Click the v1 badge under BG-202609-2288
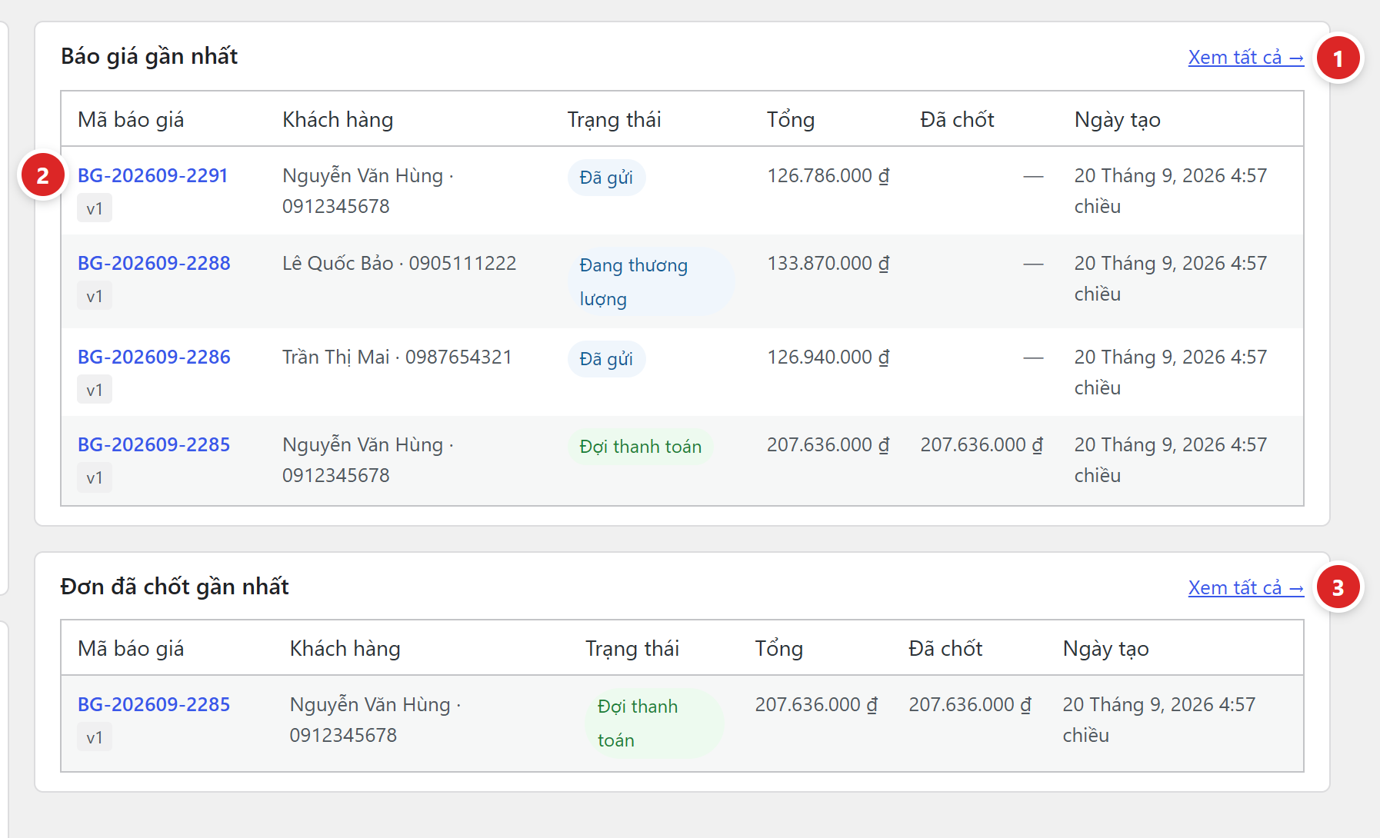Screen dimensions: 1380x838 coord(95,296)
